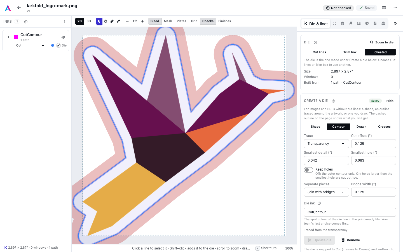Enable the Mask overlay

pyautogui.click(x=168, y=21)
